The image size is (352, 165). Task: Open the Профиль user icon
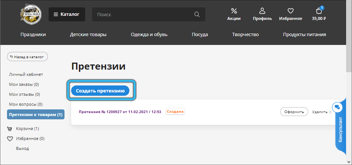(262, 11)
